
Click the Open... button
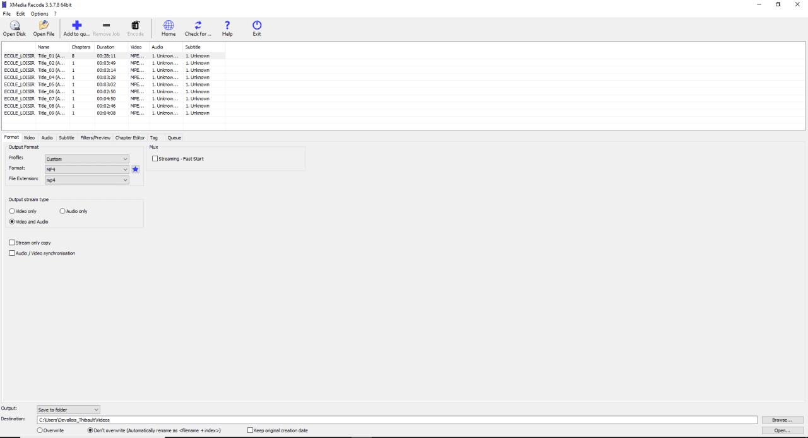(x=782, y=430)
